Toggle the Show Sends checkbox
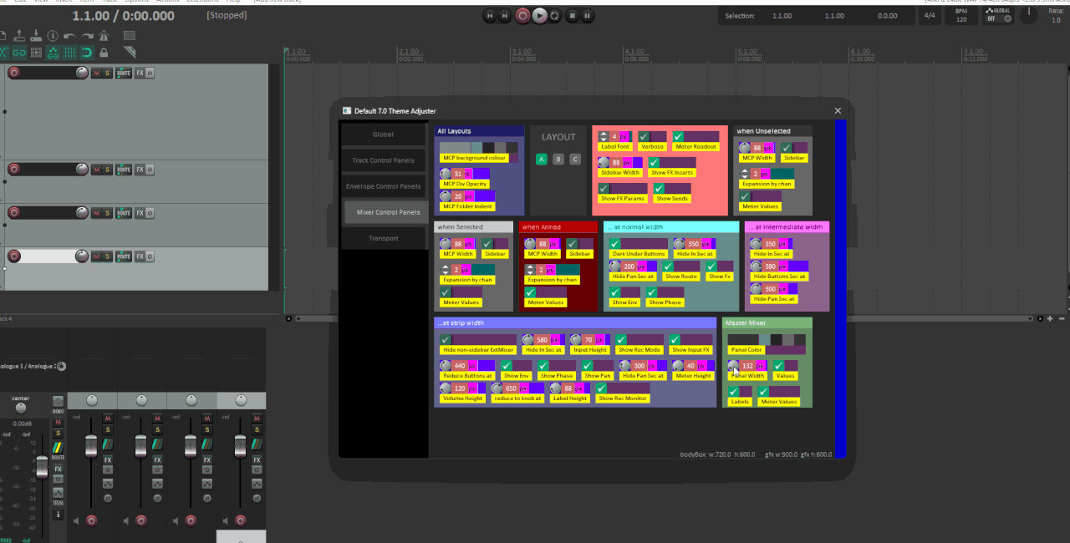 tap(659, 188)
